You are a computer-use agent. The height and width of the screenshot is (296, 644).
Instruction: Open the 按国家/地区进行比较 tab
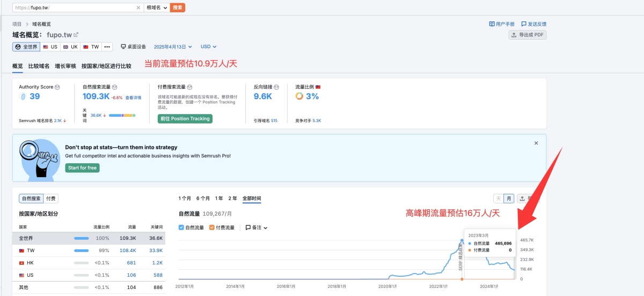106,66
